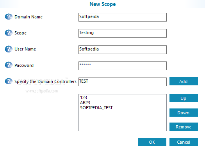This screenshot has height=148, width=205.
Task: Focus the Scope input containing Testing
Action: point(123,33)
